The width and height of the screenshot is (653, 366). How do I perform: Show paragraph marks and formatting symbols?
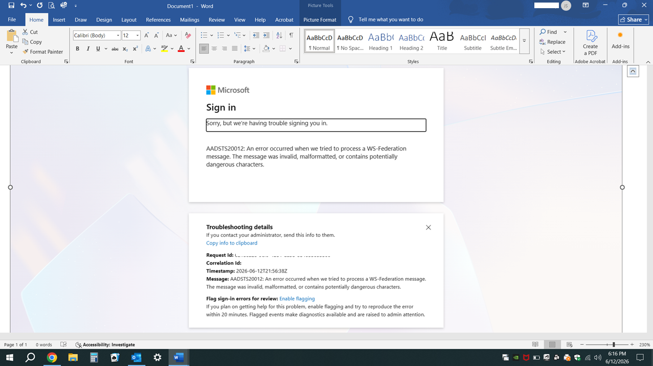[x=291, y=35]
